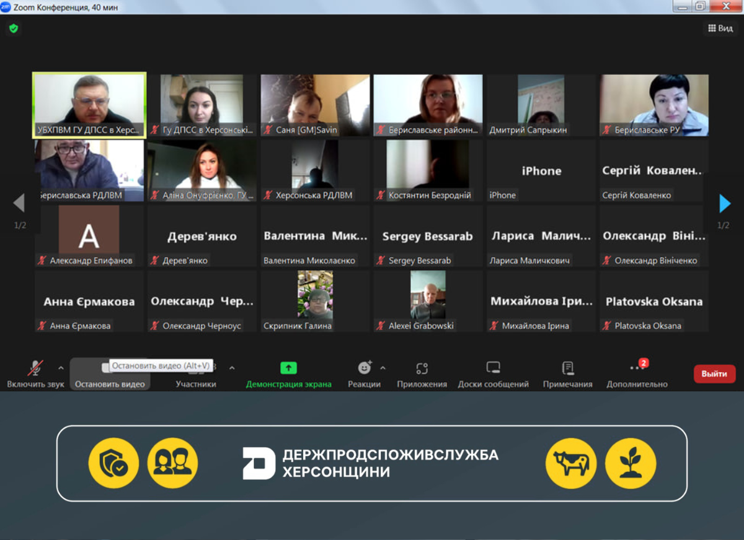
Task: Expand reactions options chevron
Action: click(383, 368)
